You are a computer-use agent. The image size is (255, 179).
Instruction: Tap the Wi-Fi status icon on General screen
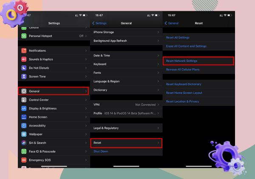coord(153,15)
